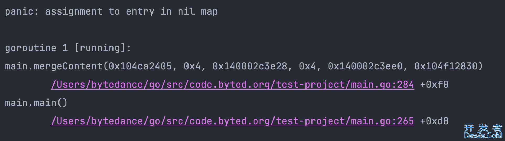Click the 开发者 watermark characters
This screenshot has width=505, height=141.
[483, 128]
